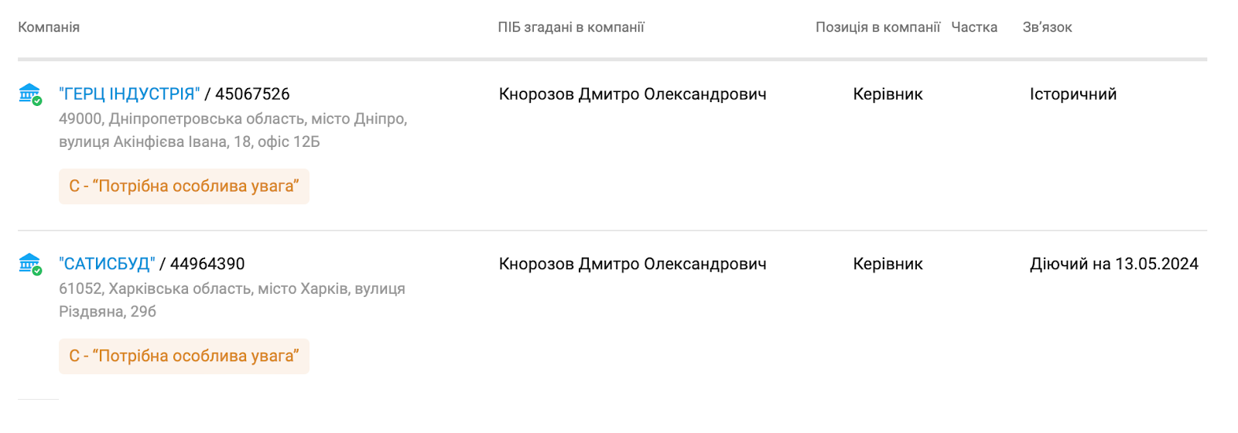
Task: Click the Зв'язок column header
Action: [1047, 27]
